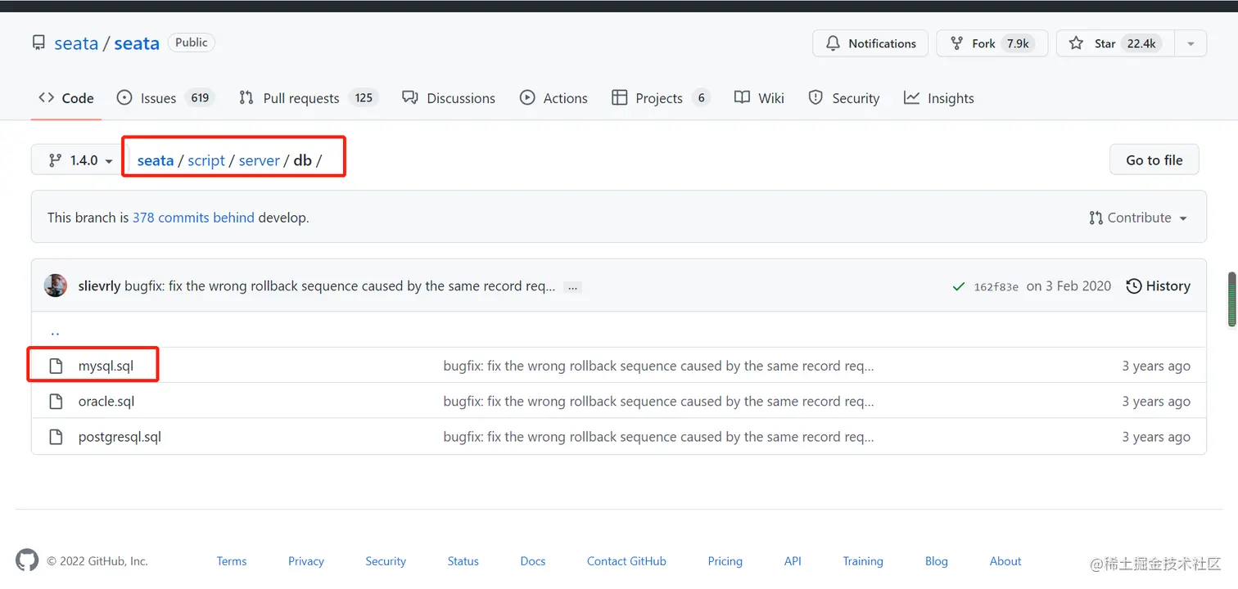The height and width of the screenshot is (589, 1238).
Task: Click the Privacy footer link
Action: point(306,561)
